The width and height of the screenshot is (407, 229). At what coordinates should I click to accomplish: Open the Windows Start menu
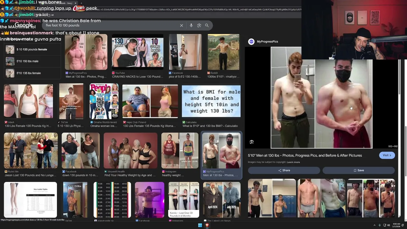pos(200,225)
